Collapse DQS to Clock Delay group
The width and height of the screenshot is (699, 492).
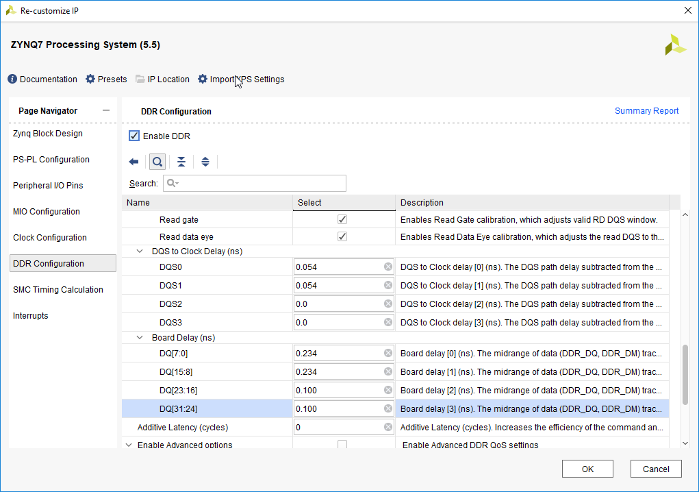[x=140, y=251]
